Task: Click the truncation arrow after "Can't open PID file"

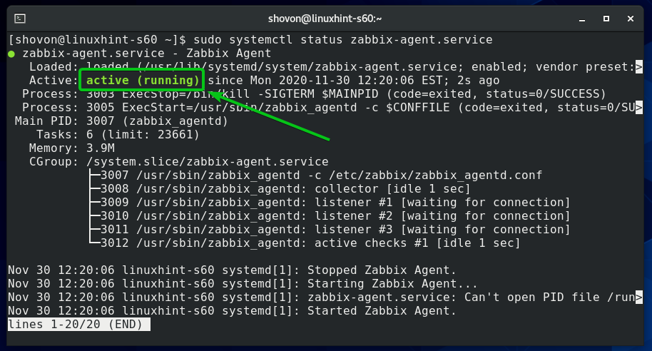Action: point(638,297)
